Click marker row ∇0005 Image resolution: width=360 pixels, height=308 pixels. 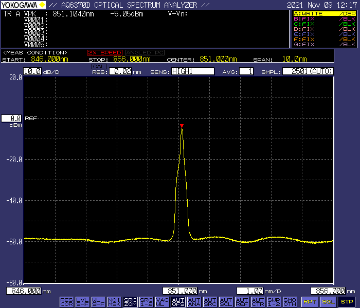coord(36,44)
